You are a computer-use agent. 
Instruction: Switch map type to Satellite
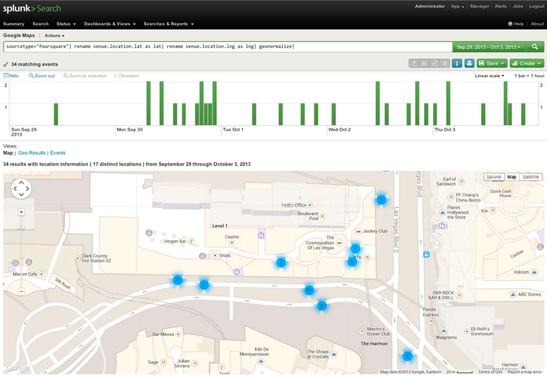pyautogui.click(x=531, y=177)
